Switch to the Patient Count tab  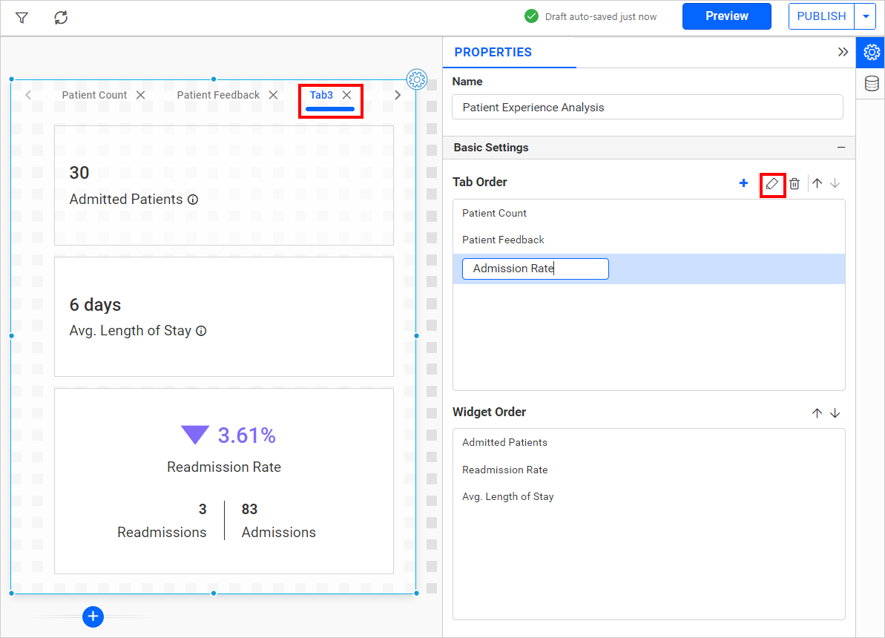[x=94, y=95]
